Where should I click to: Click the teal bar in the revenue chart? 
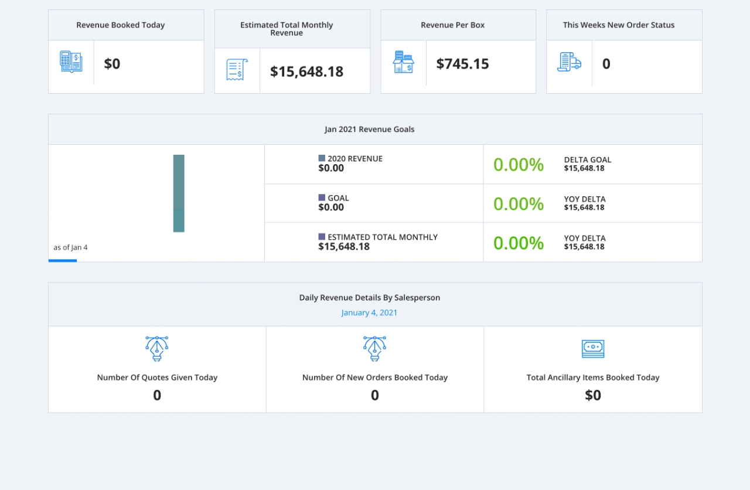pos(179,193)
